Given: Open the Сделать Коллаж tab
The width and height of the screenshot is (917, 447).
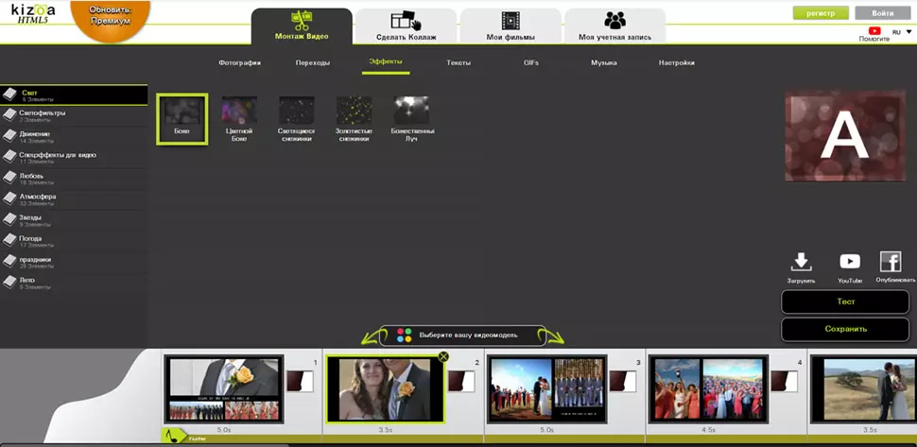Looking at the screenshot, I should [406, 26].
